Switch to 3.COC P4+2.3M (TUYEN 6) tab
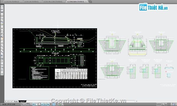The height and width of the screenshot is (106, 177). (53, 2)
